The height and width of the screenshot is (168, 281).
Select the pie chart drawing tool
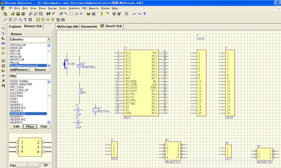pyautogui.click(x=53, y=20)
